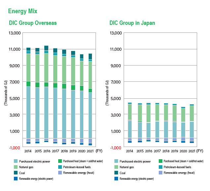The width and height of the screenshot is (210, 191).
Task: Click the Overseas 2016 natural gas bar segment
Action: 46,68
